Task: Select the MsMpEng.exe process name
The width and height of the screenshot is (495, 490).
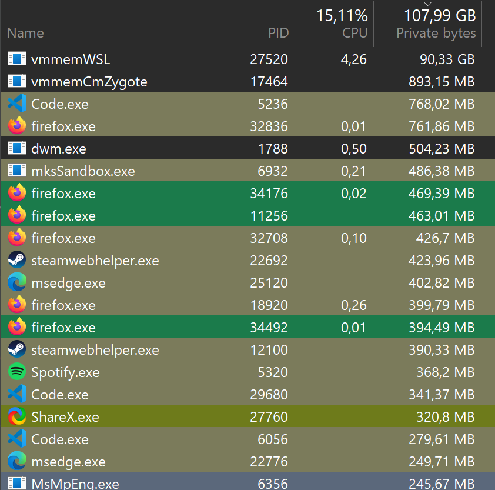Action: coord(75,484)
